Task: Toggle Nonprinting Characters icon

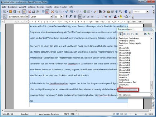Action: 116,12
